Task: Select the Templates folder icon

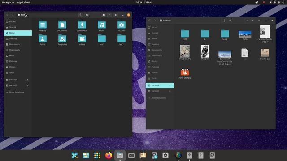Action: click(62, 39)
